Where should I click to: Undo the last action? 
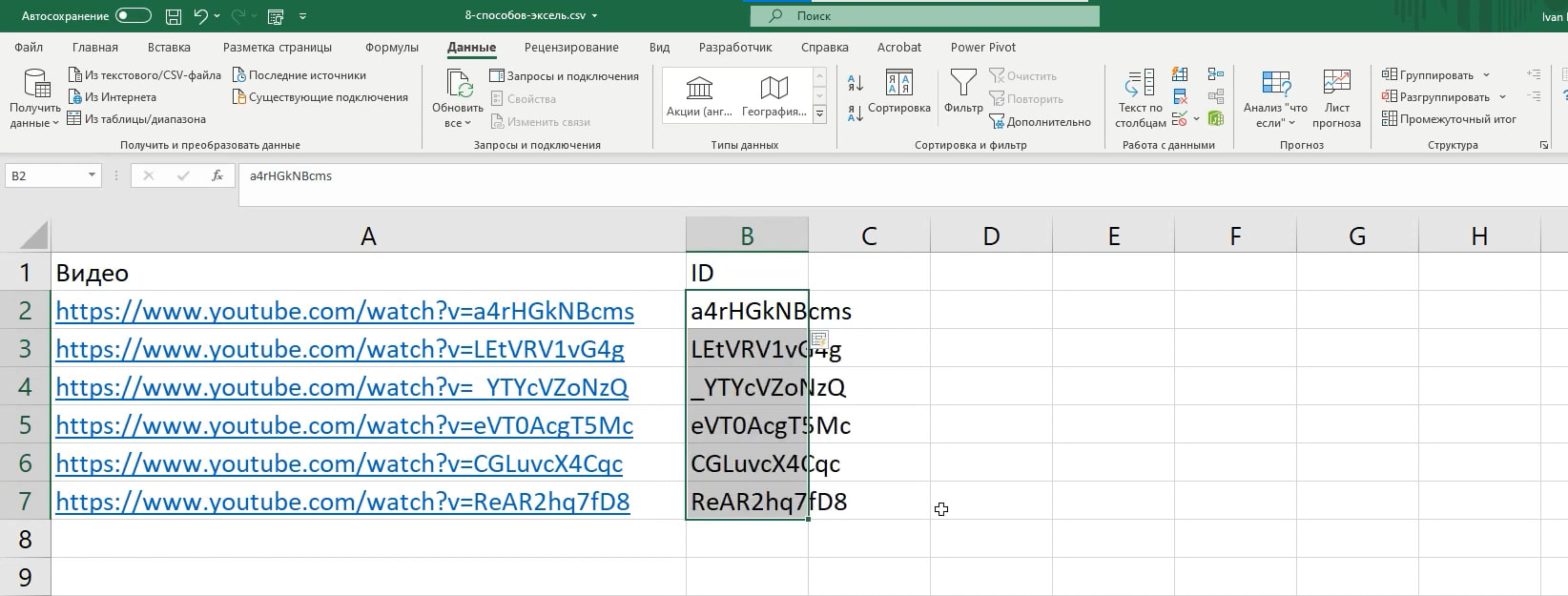[200, 15]
